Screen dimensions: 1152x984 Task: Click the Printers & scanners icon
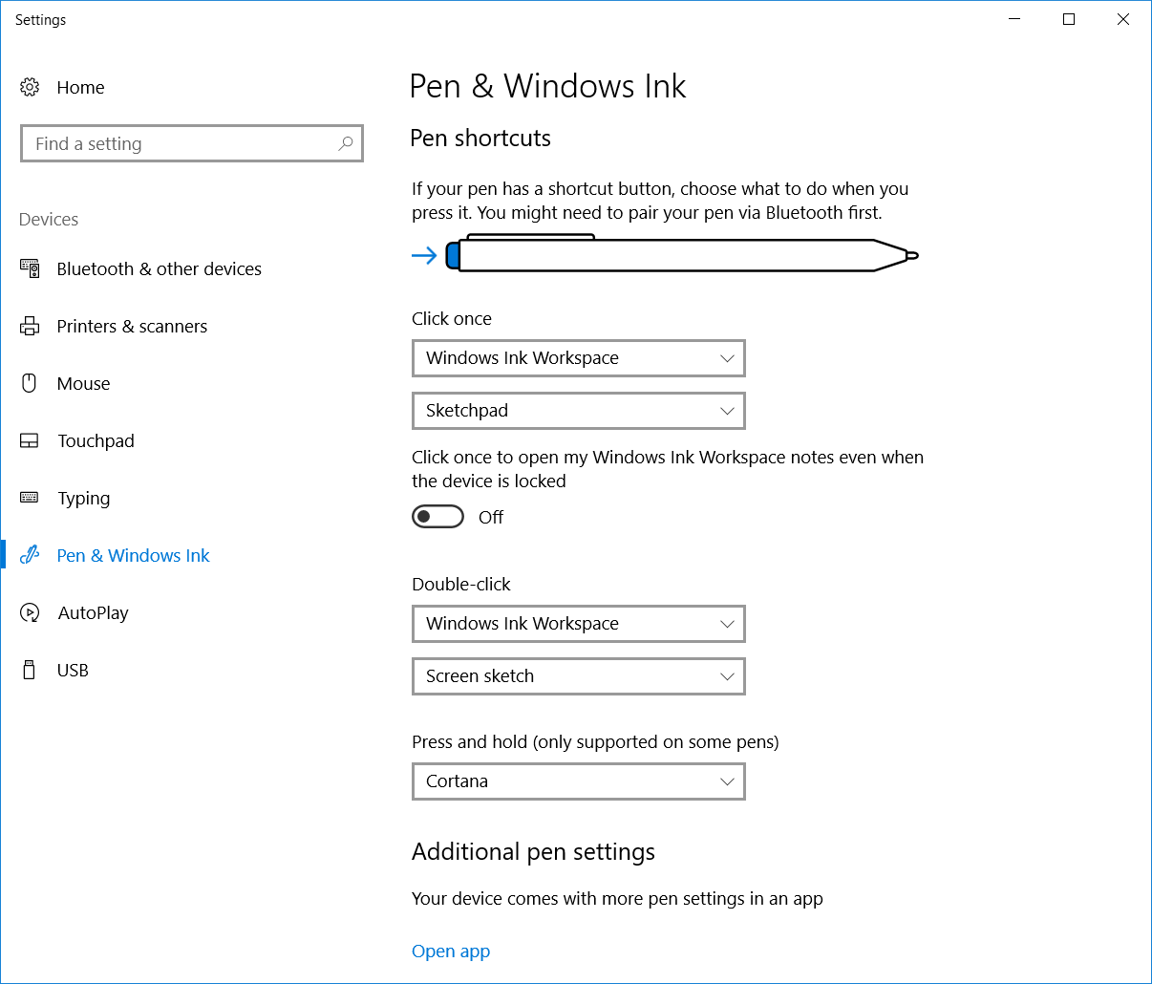[30, 326]
